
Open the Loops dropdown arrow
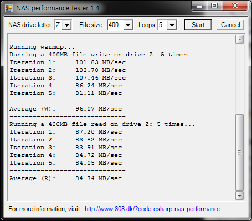point(172,25)
